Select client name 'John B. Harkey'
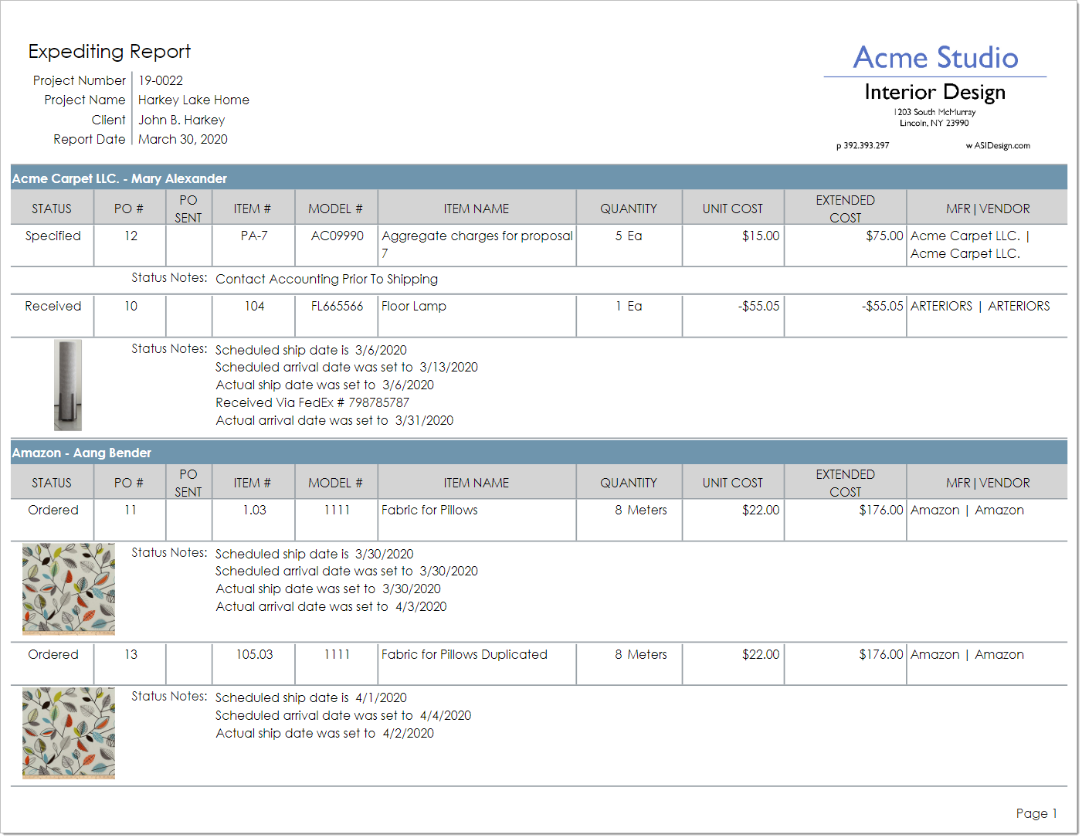1082x838 pixels. 181,120
